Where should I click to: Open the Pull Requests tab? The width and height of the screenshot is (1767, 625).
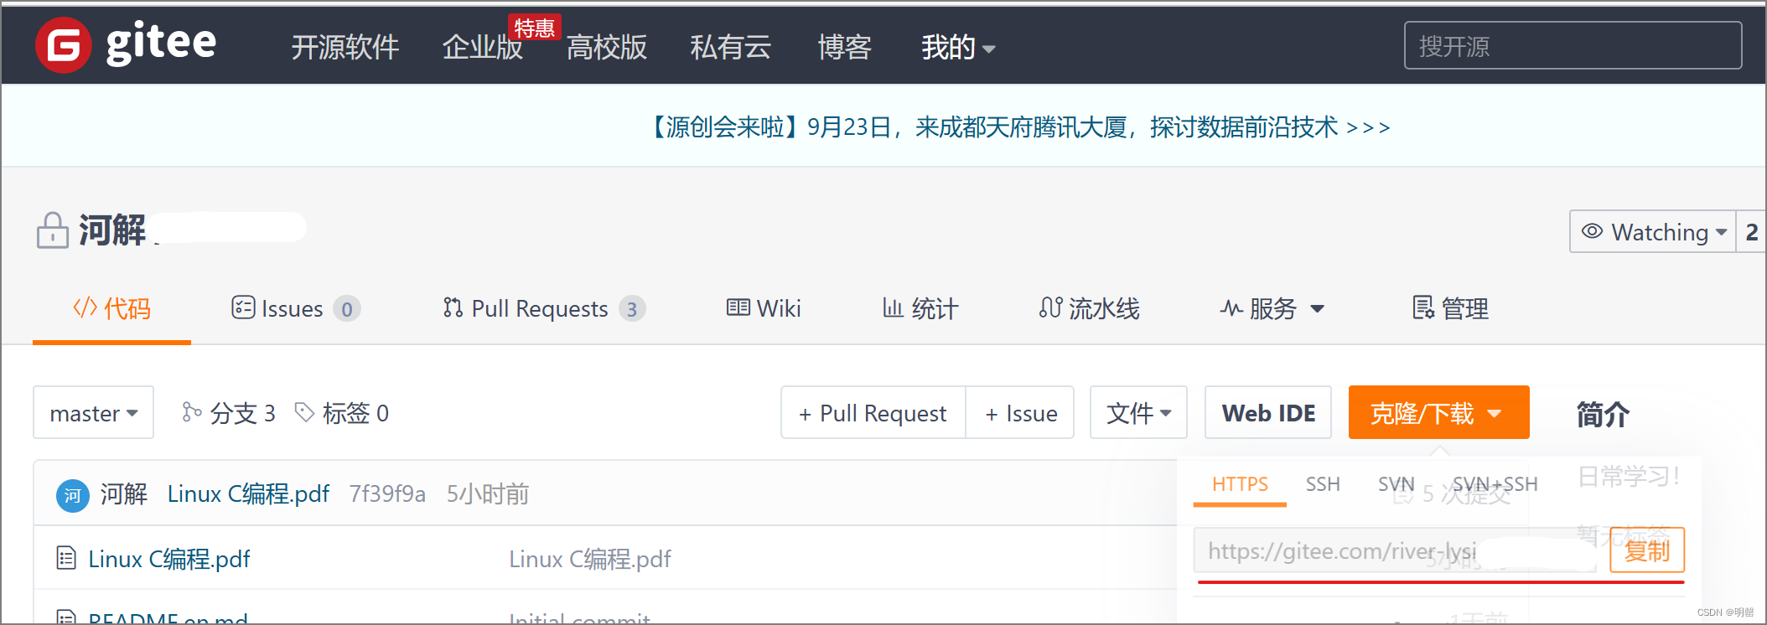click(x=544, y=308)
